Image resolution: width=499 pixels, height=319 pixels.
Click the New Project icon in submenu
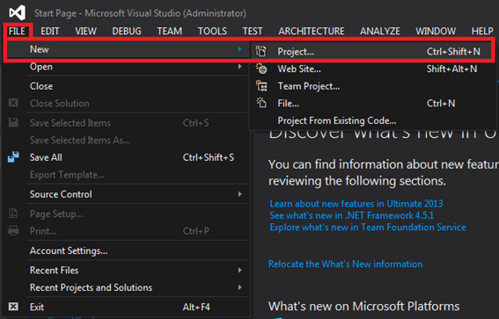(261, 51)
